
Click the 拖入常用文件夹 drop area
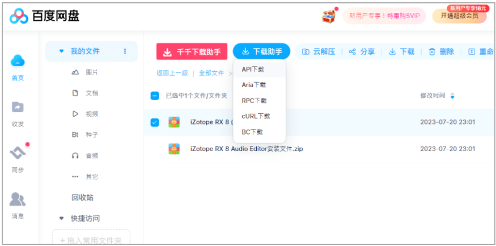pyautogui.click(x=91, y=238)
